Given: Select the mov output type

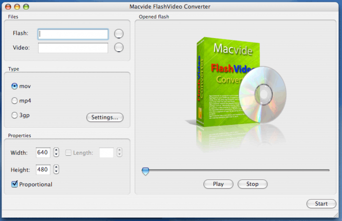Looking at the screenshot, I should (x=15, y=86).
